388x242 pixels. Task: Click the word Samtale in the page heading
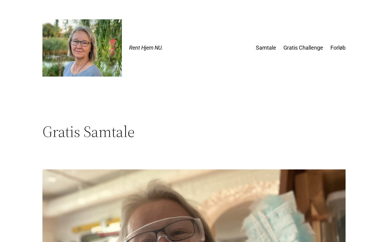[x=109, y=132]
